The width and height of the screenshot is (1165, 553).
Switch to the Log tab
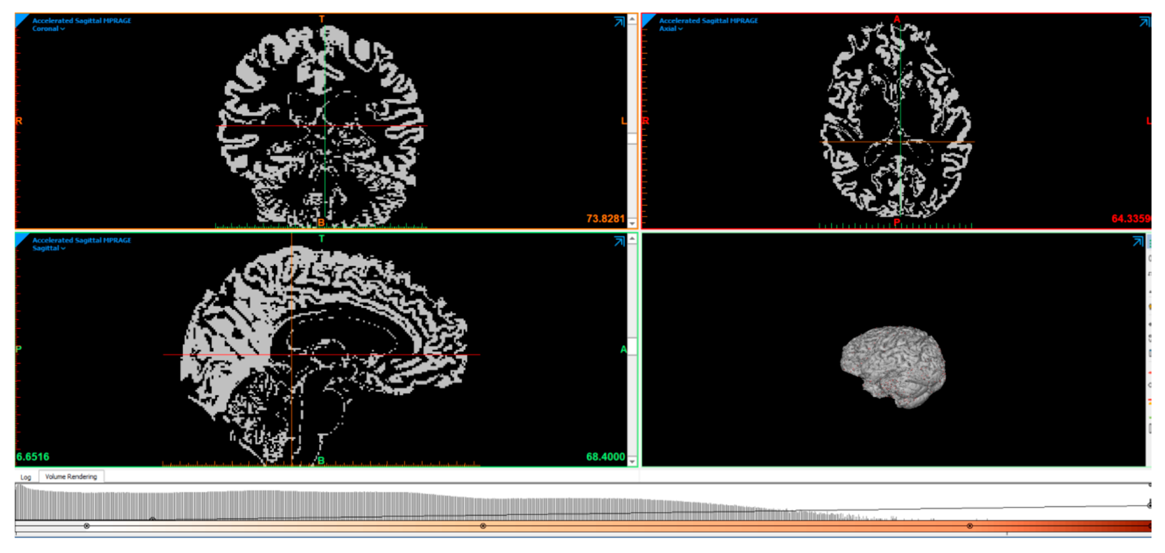[x=26, y=477]
